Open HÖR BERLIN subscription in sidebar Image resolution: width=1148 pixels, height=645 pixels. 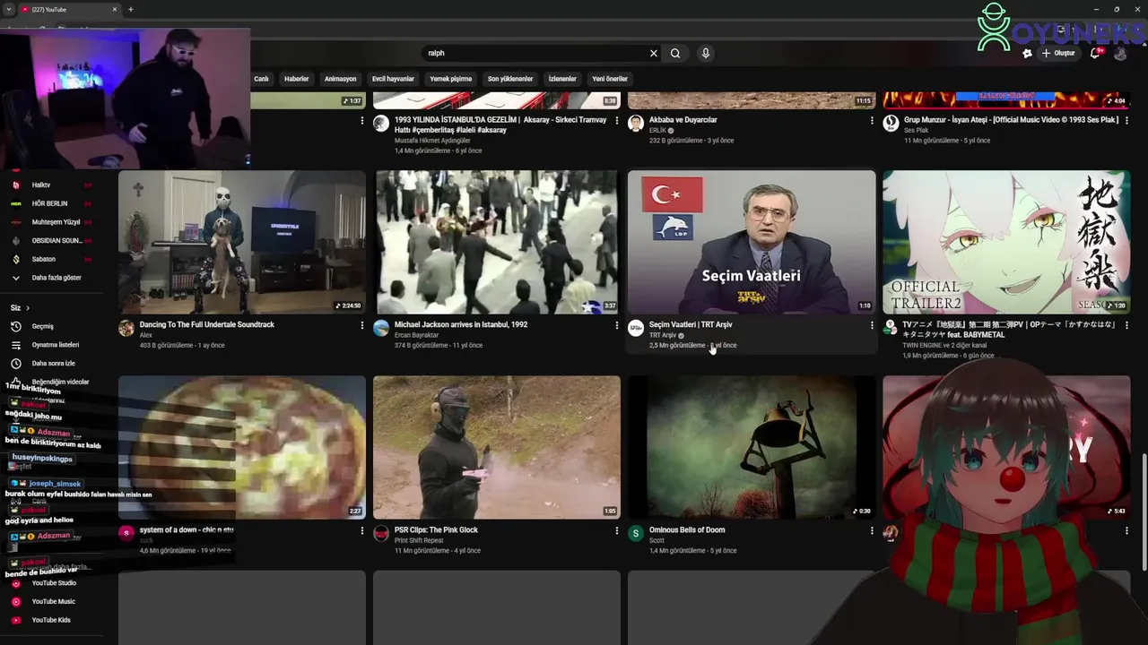49,203
